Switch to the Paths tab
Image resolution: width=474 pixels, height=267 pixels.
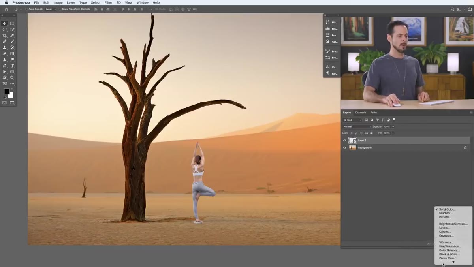click(x=374, y=113)
